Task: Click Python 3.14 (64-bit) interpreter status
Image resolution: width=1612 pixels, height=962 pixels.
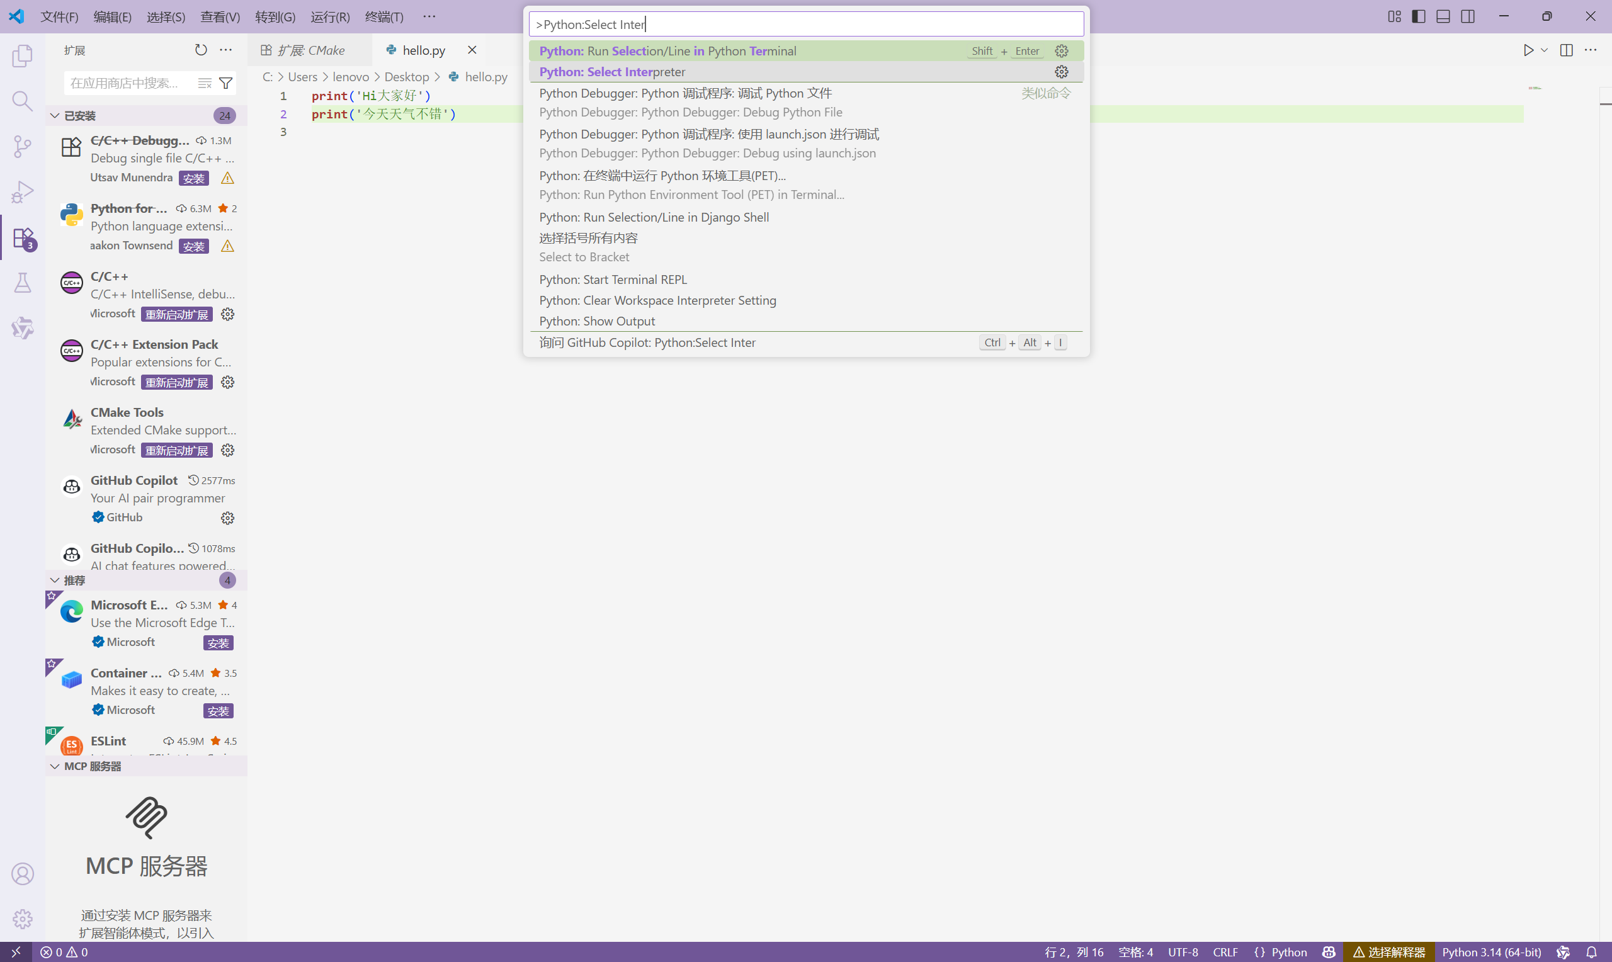Action: click(x=1491, y=952)
